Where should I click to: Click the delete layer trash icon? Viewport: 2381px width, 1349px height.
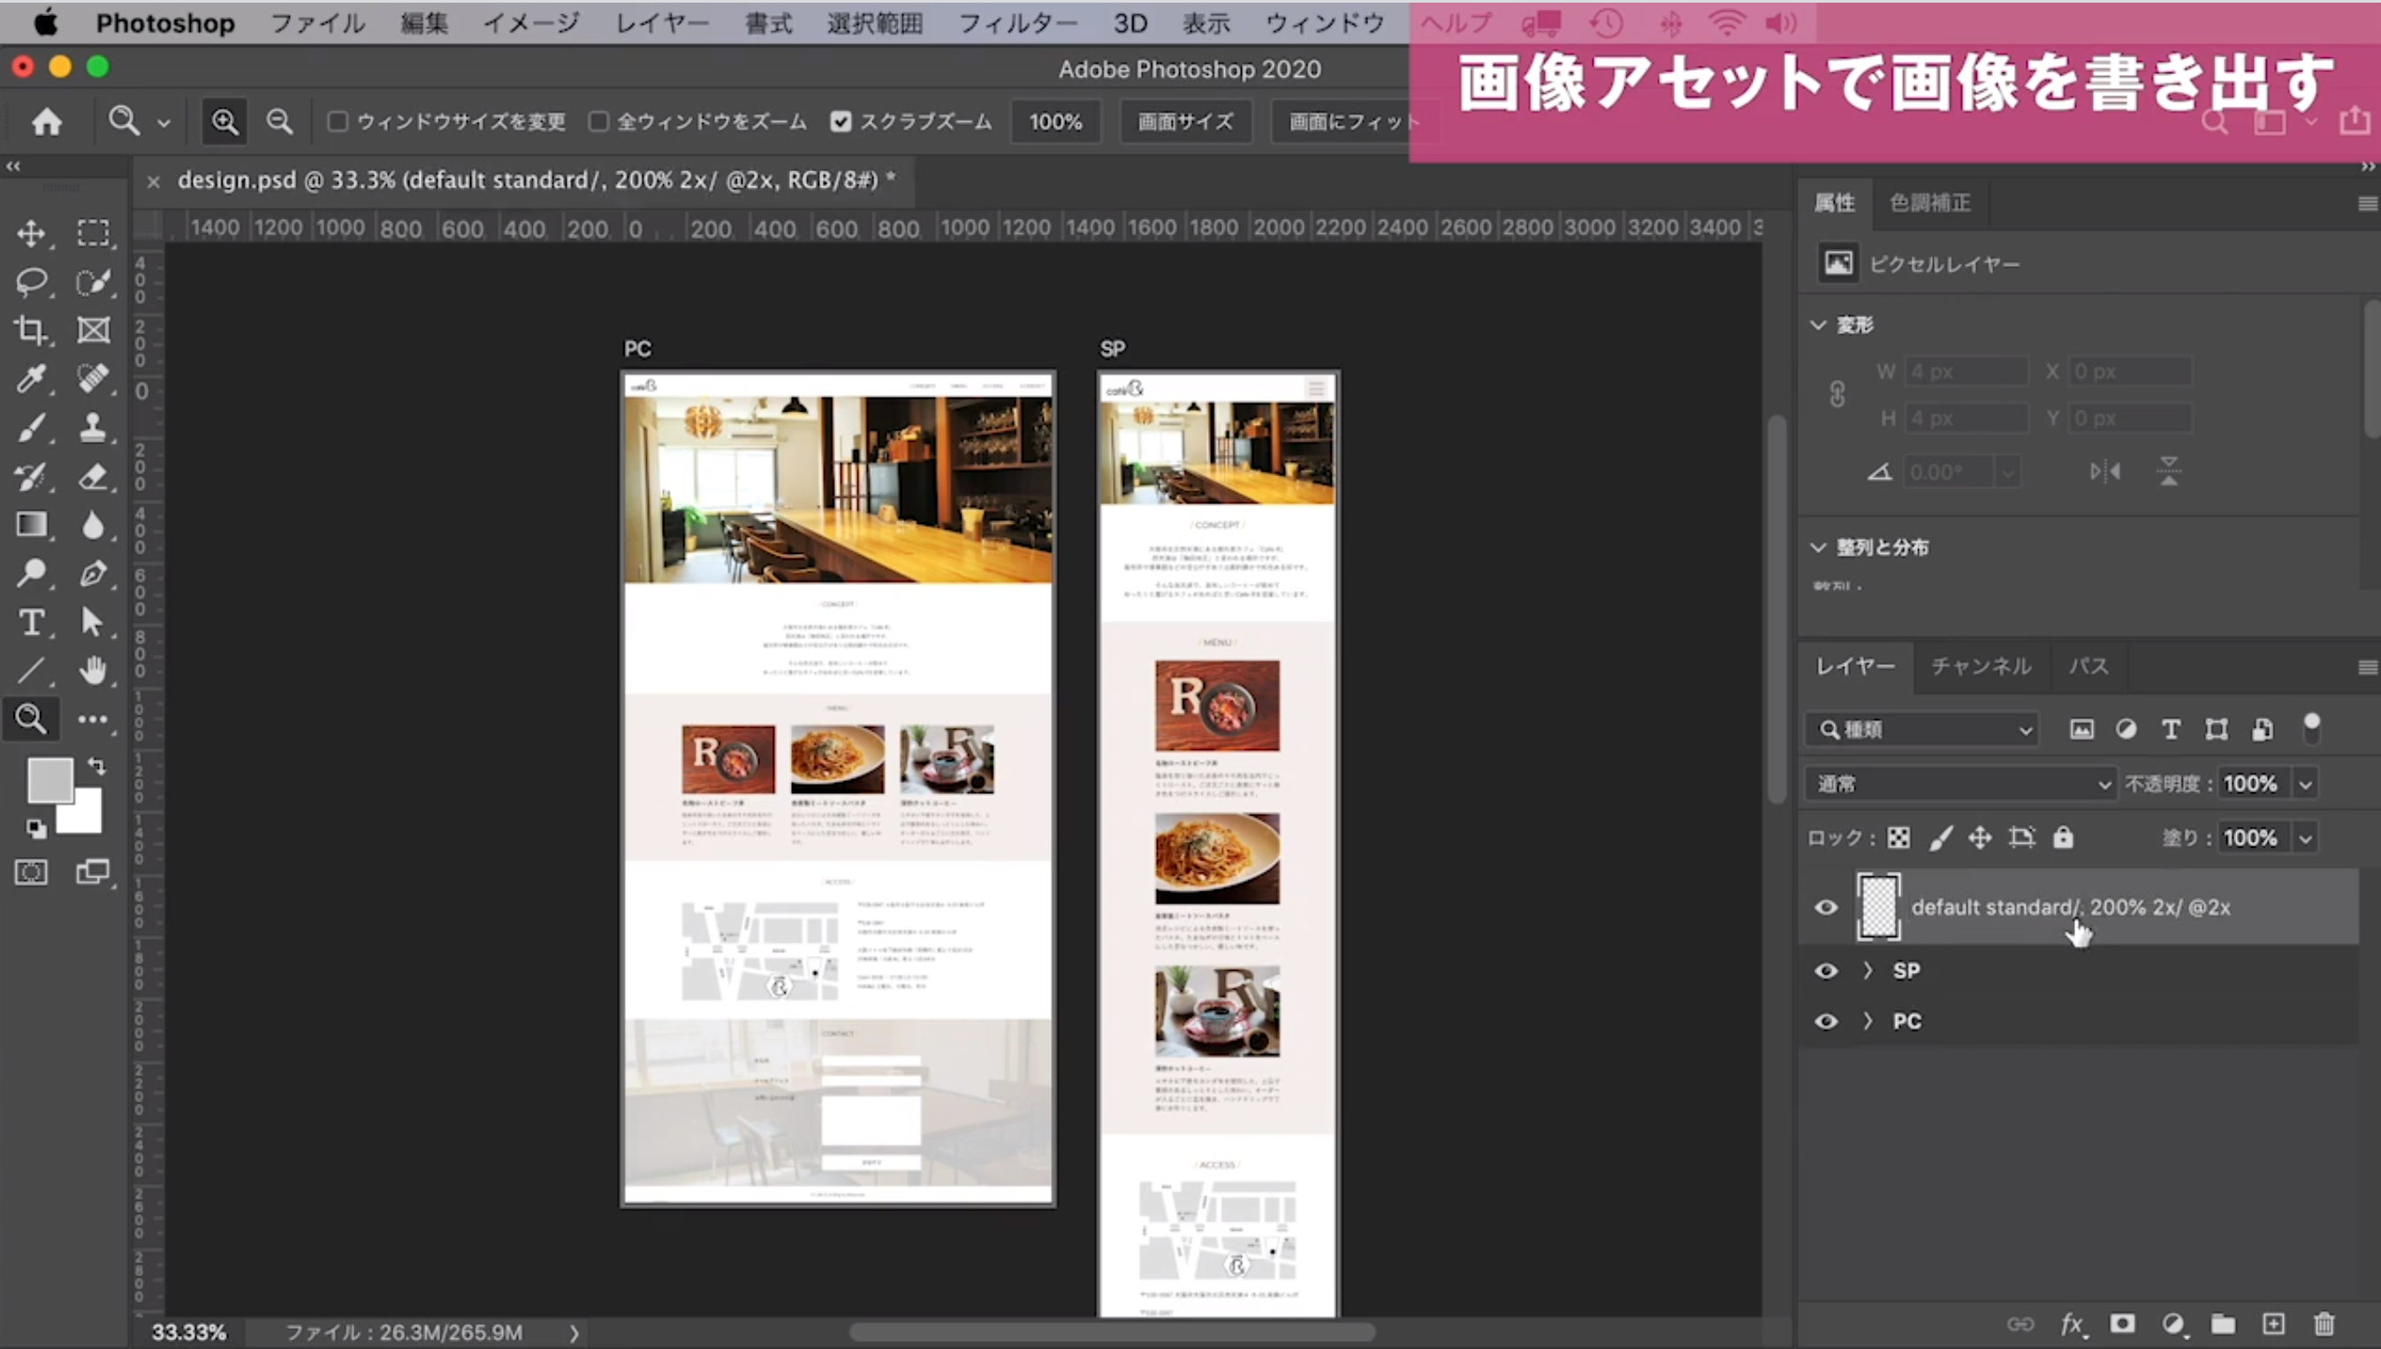pos(2324,1324)
